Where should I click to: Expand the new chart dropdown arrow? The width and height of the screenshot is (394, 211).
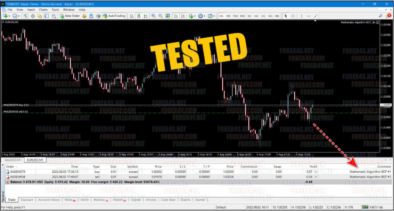point(10,16)
